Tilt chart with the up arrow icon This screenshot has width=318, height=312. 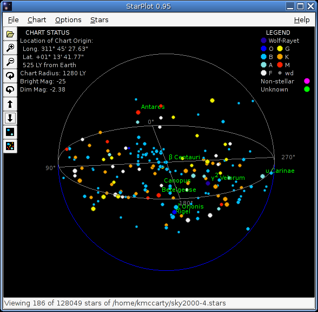click(x=10, y=104)
